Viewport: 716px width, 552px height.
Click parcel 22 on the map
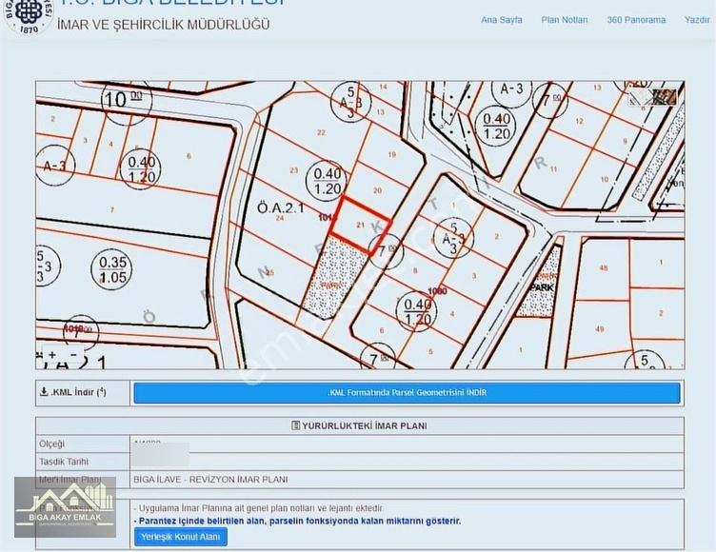(321, 132)
